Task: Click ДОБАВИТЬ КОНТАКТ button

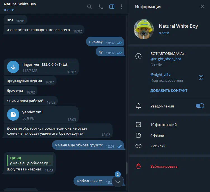Action: point(169,91)
